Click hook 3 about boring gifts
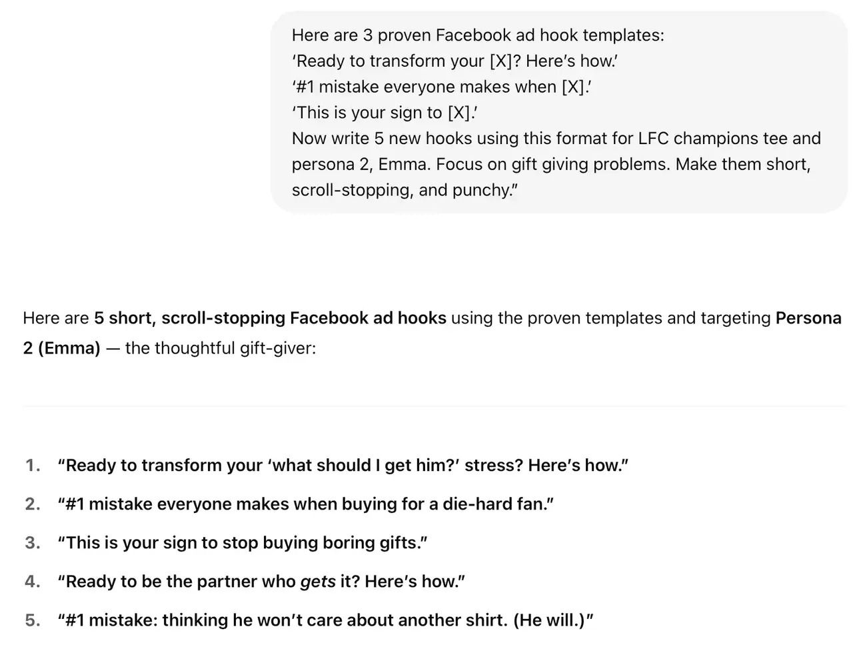The image size is (861, 655). 243,542
